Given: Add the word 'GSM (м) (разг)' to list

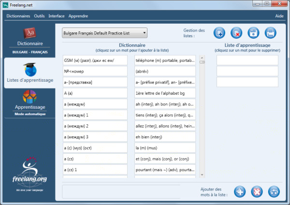Looking at the screenshot, I should 95,60.
